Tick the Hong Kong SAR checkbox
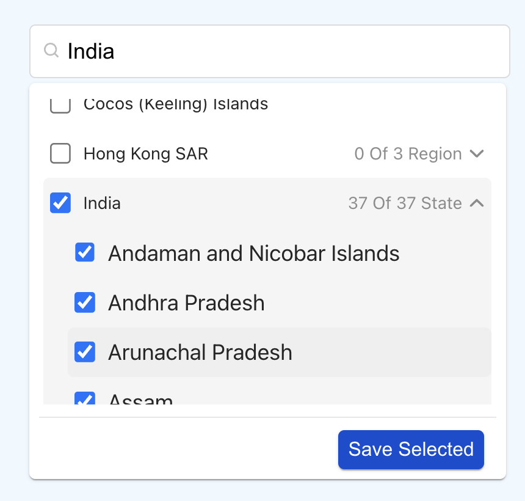 coord(60,153)
